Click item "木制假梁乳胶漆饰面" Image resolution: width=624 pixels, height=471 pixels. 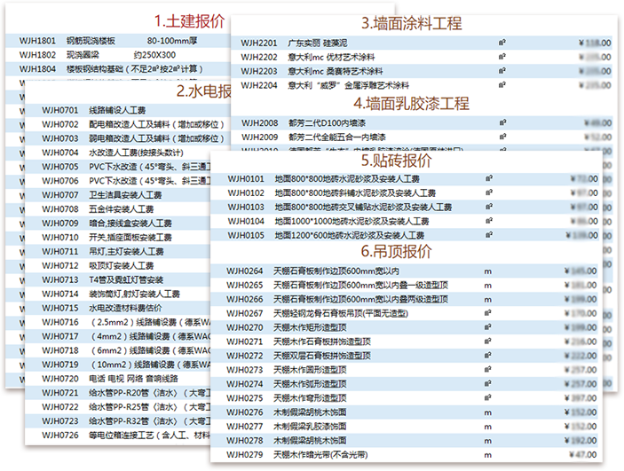click(x=310, y=427)
